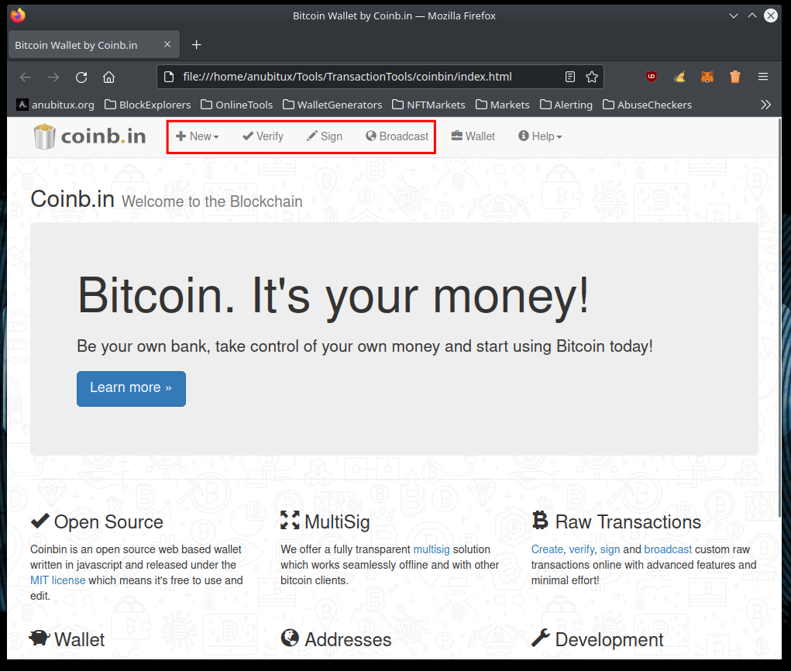Click the Learn more button
This screenshot has height=671, width=791.
[x=130, y=389]
